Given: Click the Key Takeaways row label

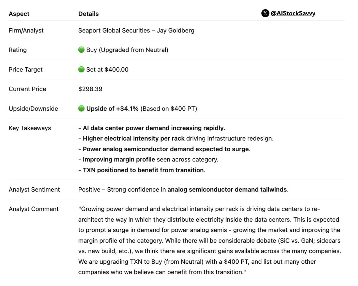Looking at the screenshot, I should 30,128.
